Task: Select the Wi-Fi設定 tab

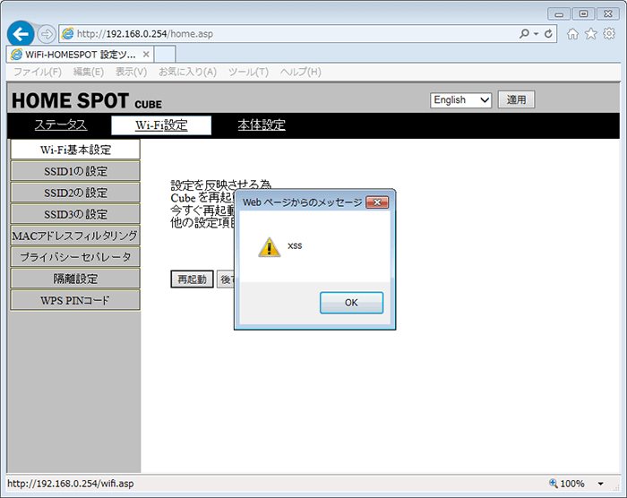Action: click(161, 125)
